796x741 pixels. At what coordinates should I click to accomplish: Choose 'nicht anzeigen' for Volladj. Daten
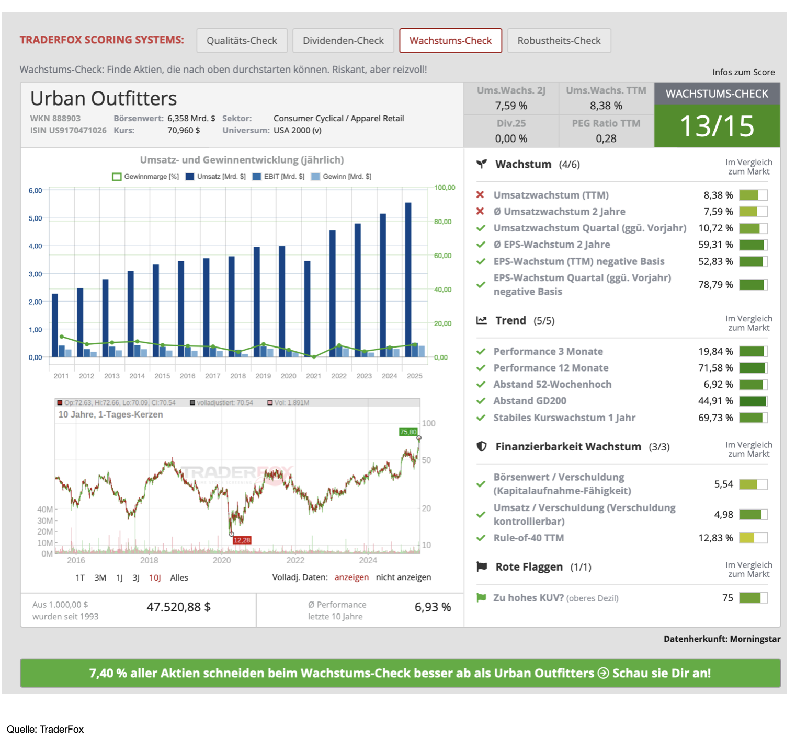pyautogui.click(x=403, y=577)
